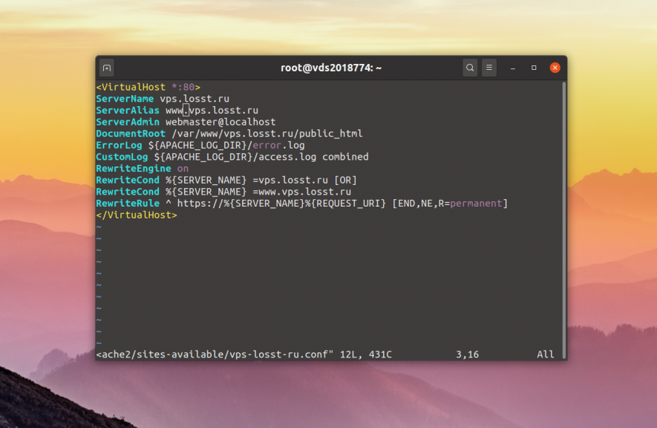Viewport: 657px width, 428px height.
Task: Click the terminal search magnifier icon
Action: click(x=470, y=68)
